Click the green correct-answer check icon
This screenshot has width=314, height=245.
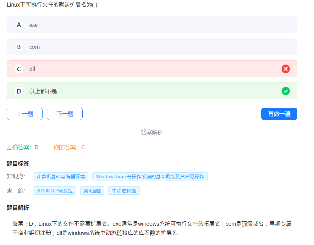(x=286, y=91)
